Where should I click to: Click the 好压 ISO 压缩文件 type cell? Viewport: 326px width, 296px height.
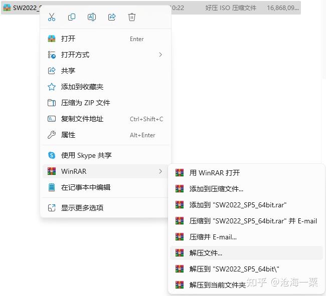click(x=231, y=8)
